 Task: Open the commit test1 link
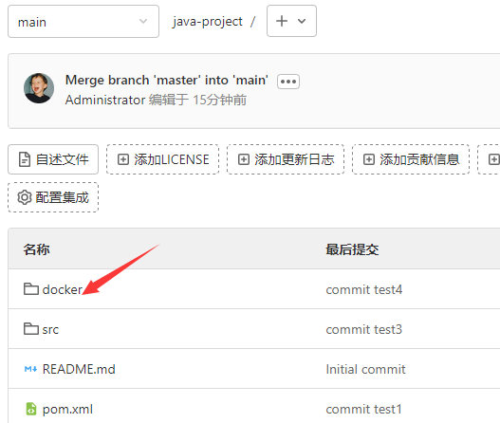click(x=363, y=409)
